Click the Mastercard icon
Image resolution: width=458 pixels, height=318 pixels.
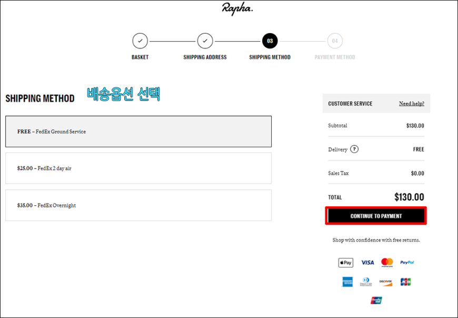[x=387, y=263]
